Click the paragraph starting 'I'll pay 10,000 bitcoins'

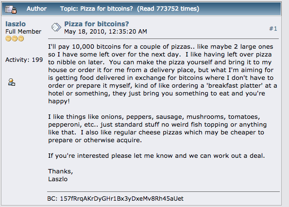coord(163,74)
